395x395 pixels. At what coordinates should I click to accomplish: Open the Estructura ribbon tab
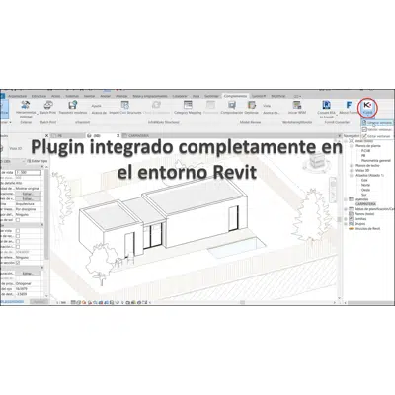point(39,96)
